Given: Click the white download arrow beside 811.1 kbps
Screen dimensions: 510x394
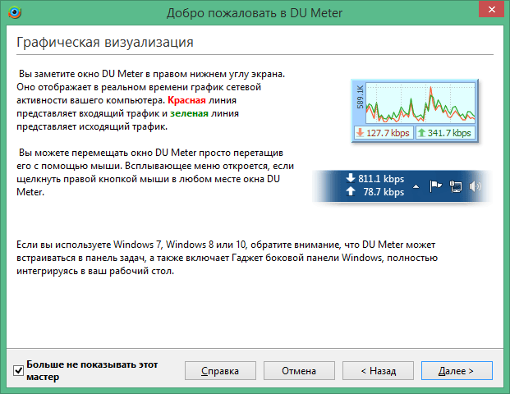Looking at the screenshot, I should tap(351, 178).
